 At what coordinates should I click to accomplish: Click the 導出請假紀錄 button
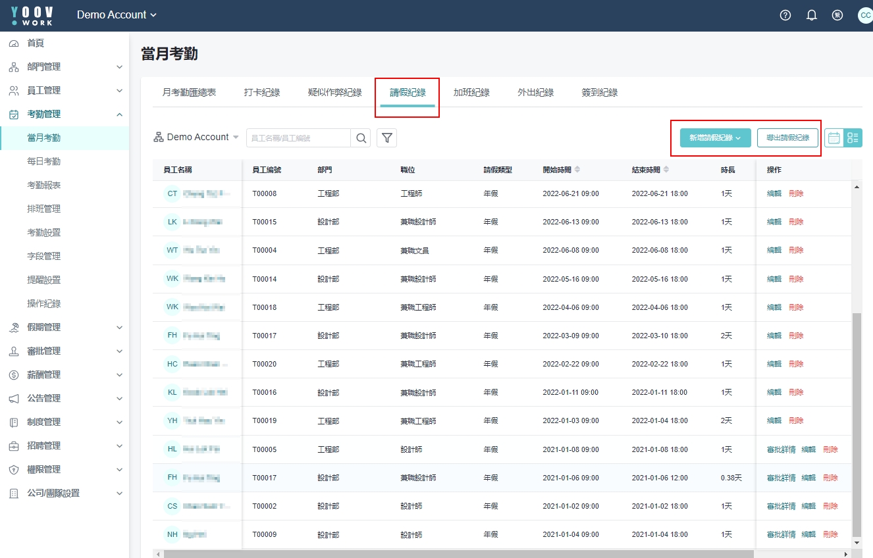pos(787,138)
